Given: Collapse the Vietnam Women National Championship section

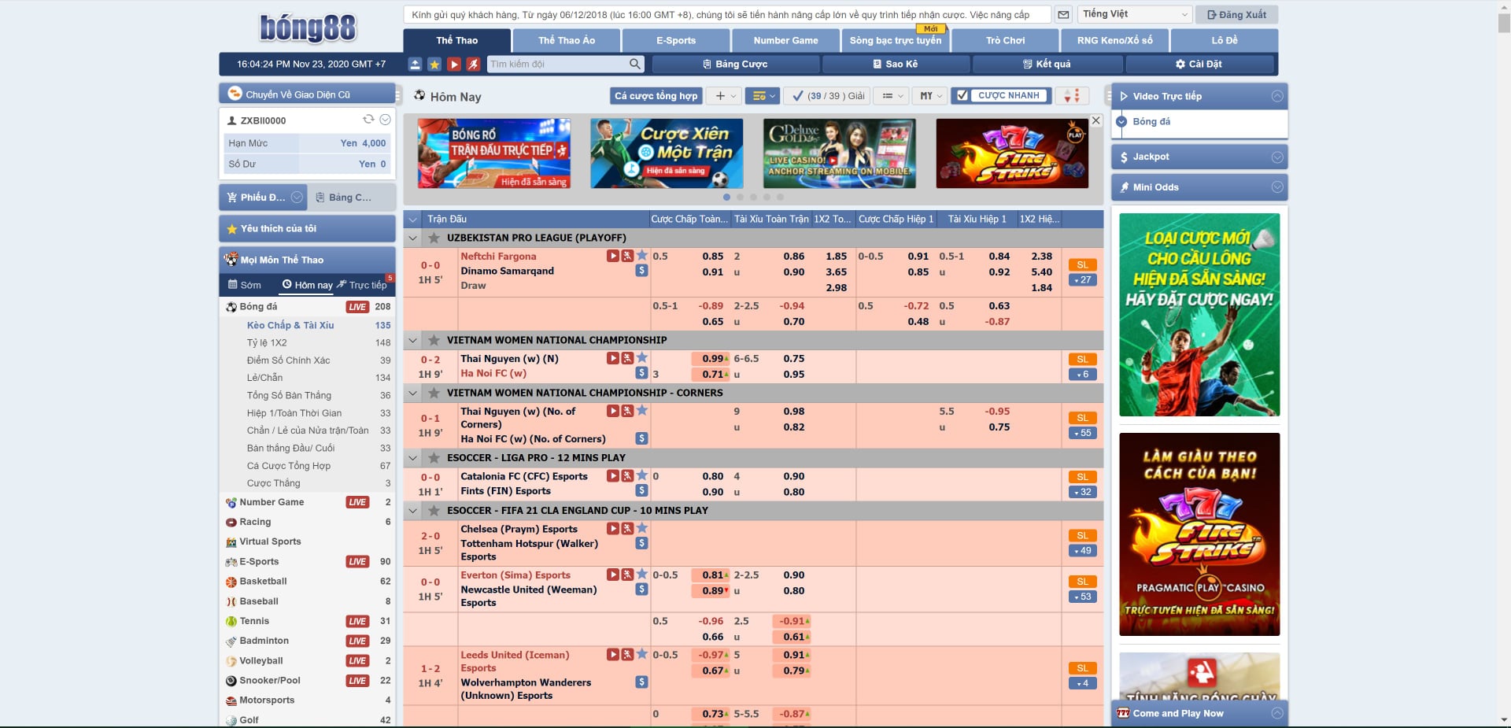Looking at the screenshot, I should 412,340.
